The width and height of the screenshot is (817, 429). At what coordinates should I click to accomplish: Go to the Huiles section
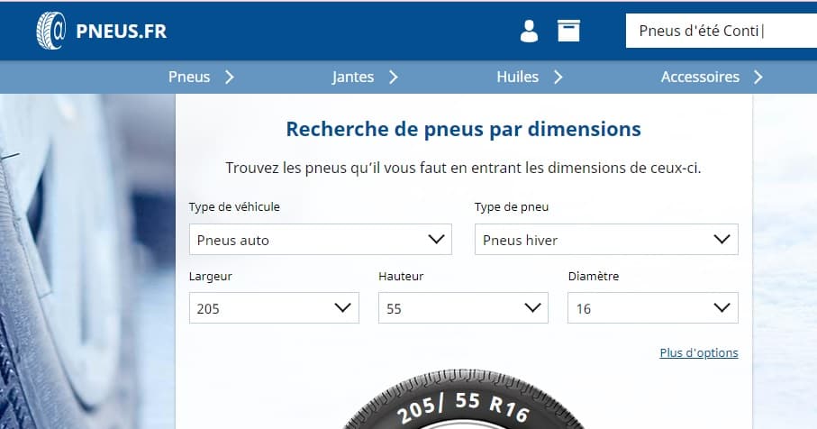(517, 78)
